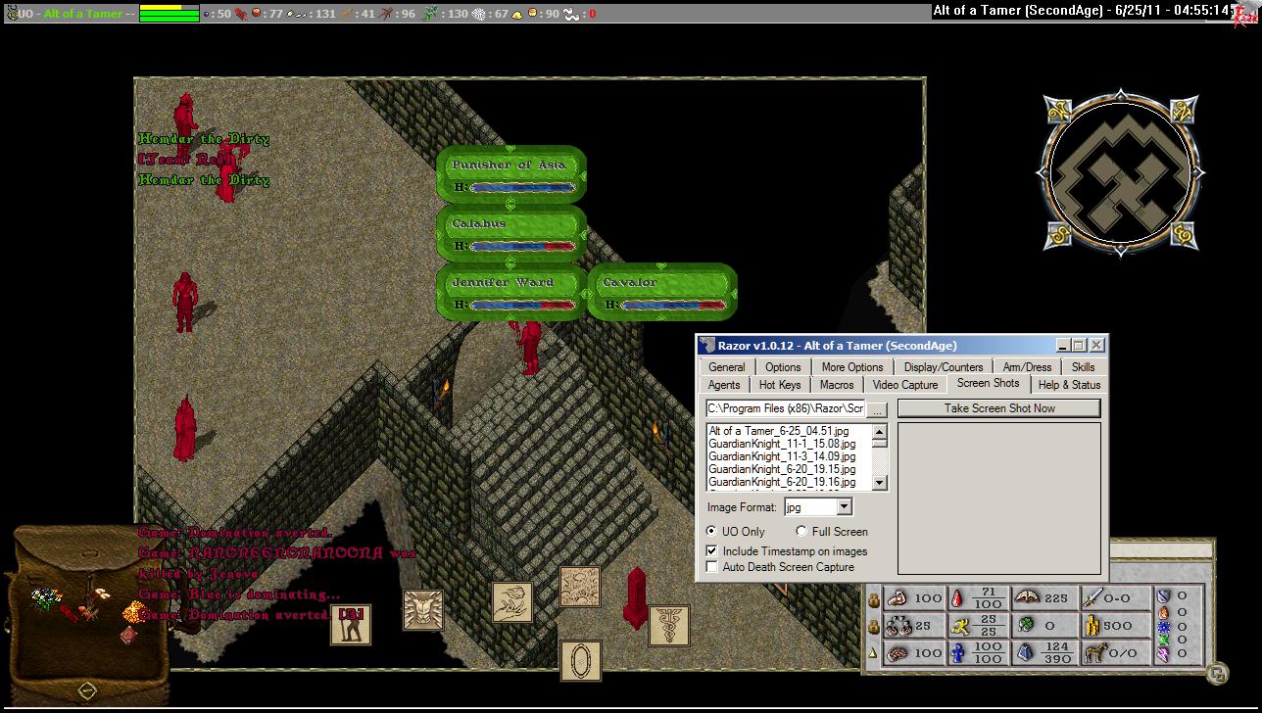Cast the oval mirror spell icon
This screenshot has height=713, width=1262.
point(580,660)
